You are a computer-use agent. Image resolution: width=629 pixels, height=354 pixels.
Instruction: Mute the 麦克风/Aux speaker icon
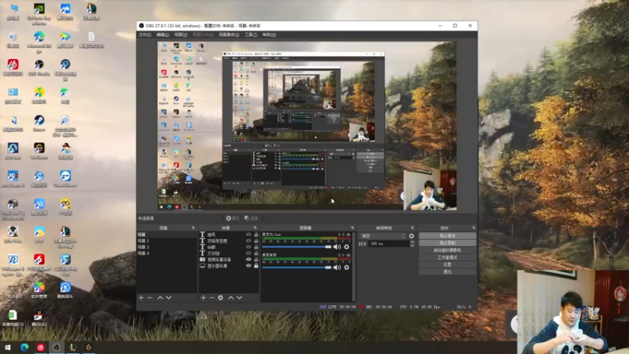pos(337,247)
